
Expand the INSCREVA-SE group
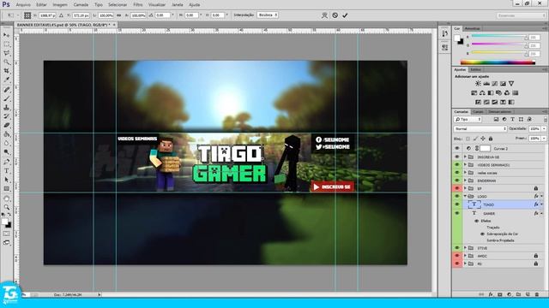pyautogui.click(x=465, y=157)
